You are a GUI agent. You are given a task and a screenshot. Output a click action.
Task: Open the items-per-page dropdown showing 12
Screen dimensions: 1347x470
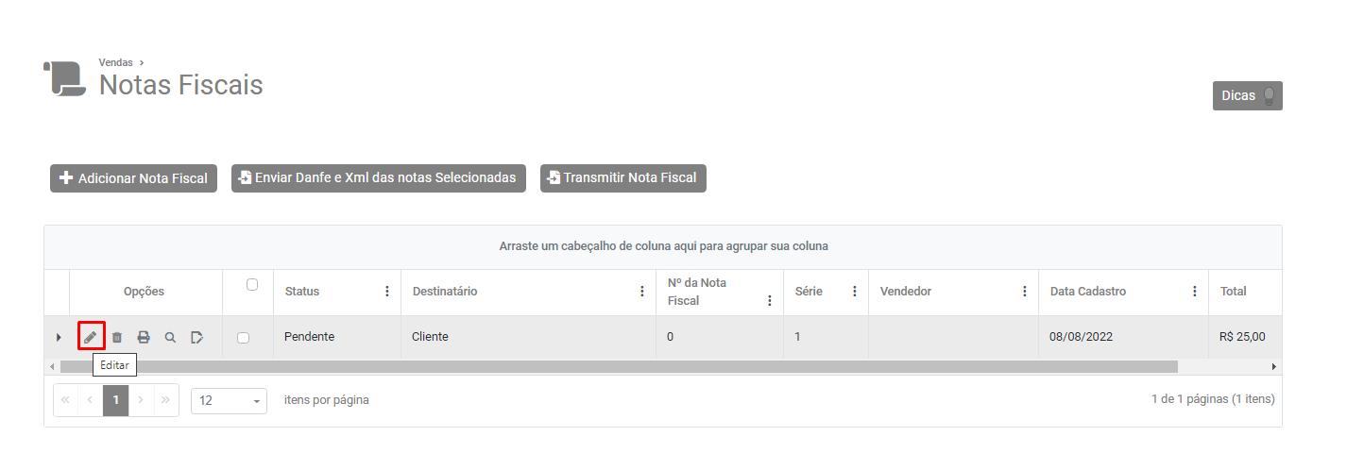[229, 400]
